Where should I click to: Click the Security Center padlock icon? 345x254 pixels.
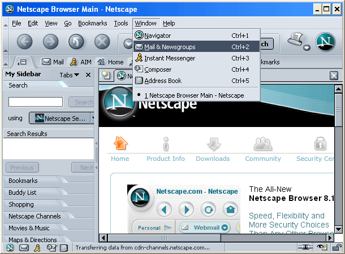(x=320, y=143)
